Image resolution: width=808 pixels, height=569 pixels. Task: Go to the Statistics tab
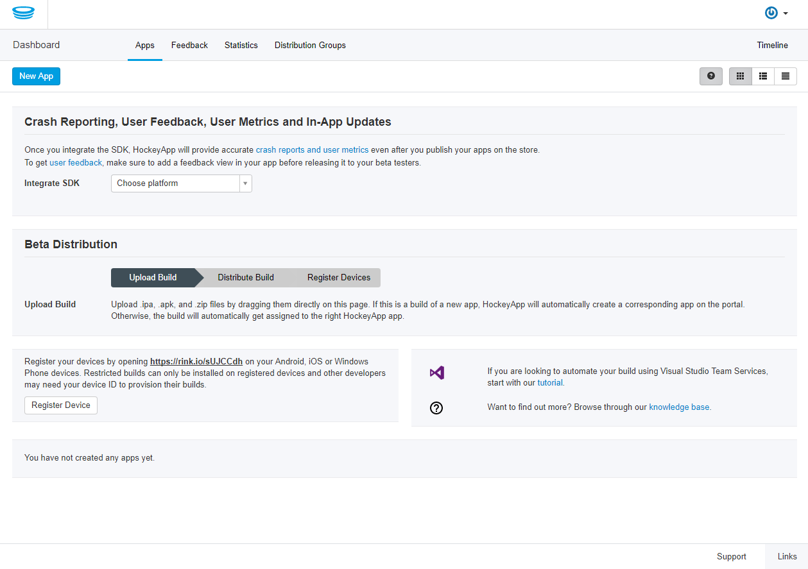[241, 46]
